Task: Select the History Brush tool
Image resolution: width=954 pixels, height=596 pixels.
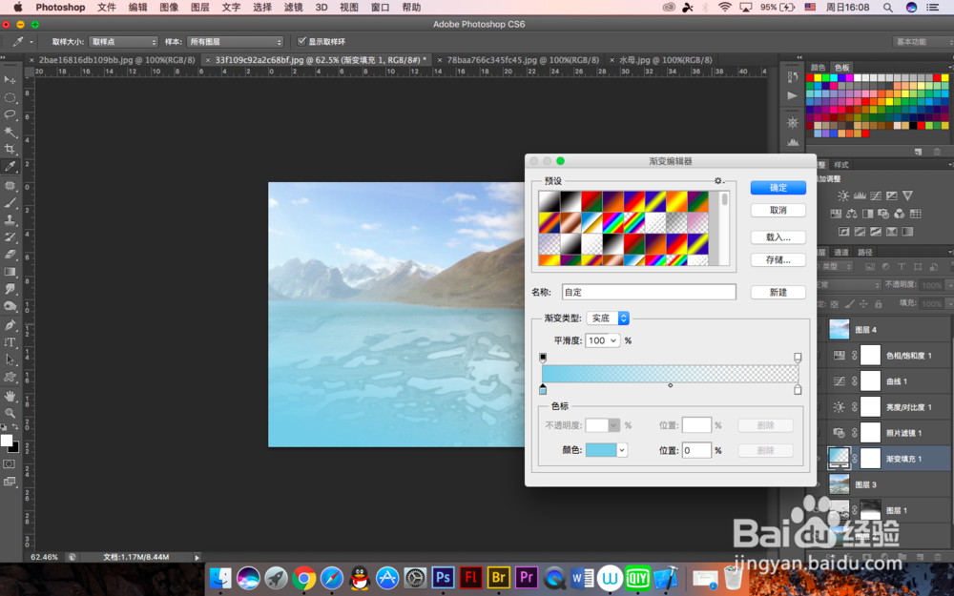Action: pyautogui.click(x=10, y=237)
